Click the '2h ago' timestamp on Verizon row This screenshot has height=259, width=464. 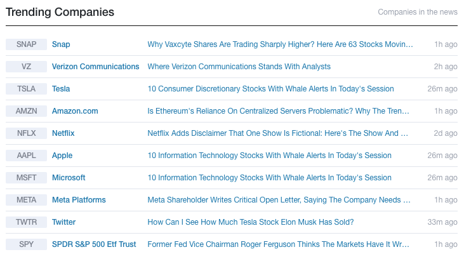446,67
